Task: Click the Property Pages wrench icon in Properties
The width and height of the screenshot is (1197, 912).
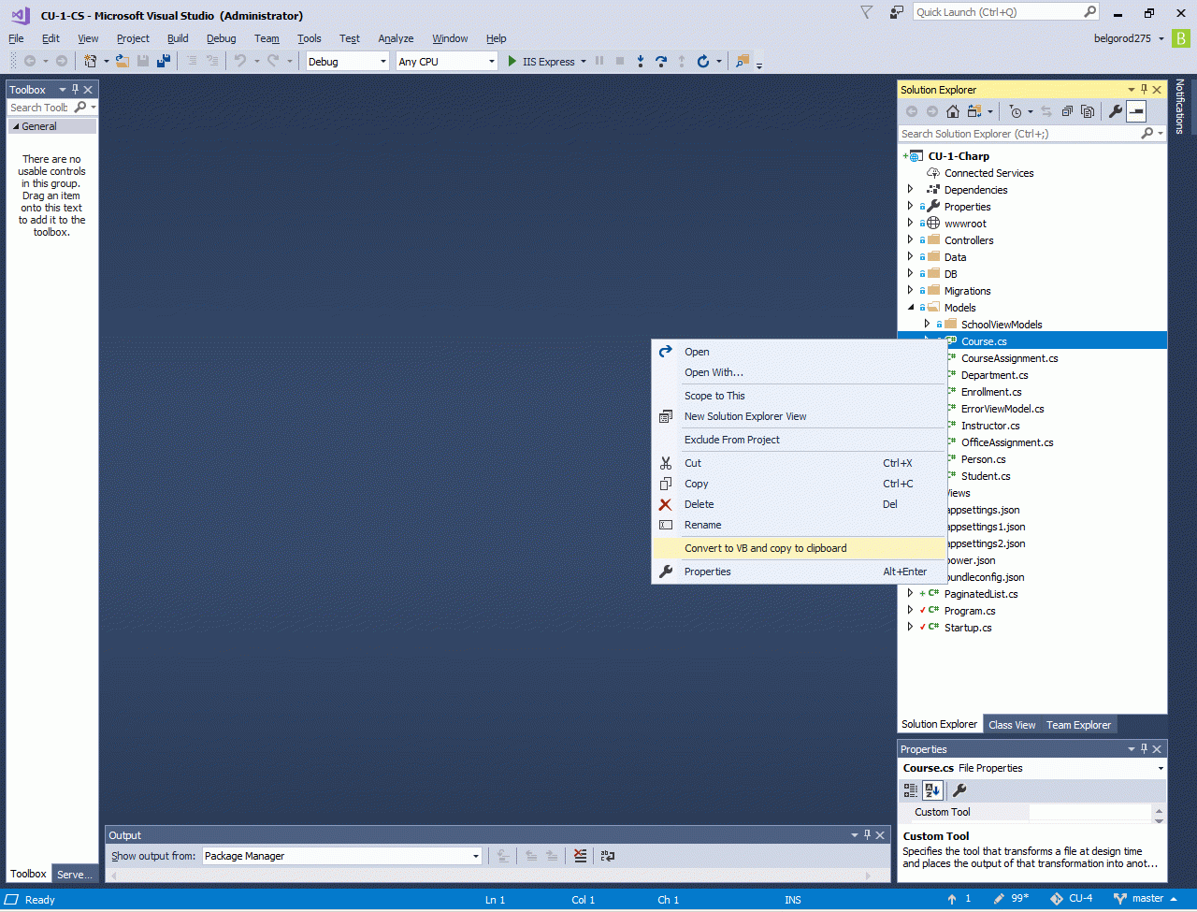Action: tap(959, 790)
